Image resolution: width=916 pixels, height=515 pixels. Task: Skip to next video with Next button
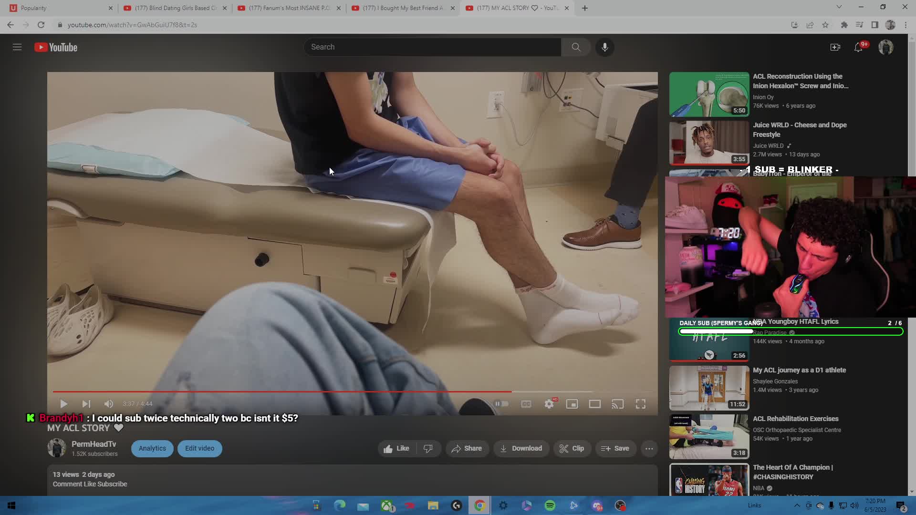point(86,404)
